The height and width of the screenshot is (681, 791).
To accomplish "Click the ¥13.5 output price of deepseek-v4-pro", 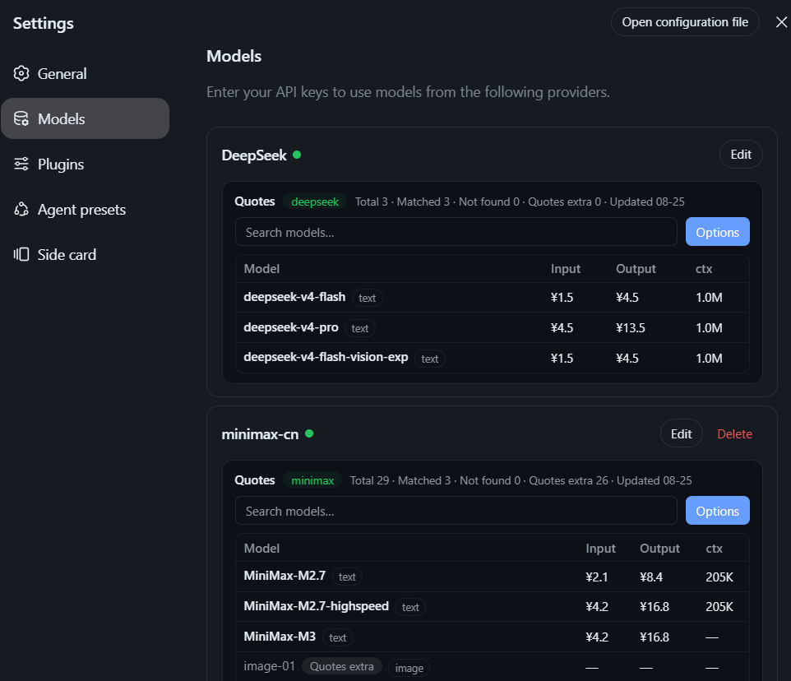I will (631, 328).
